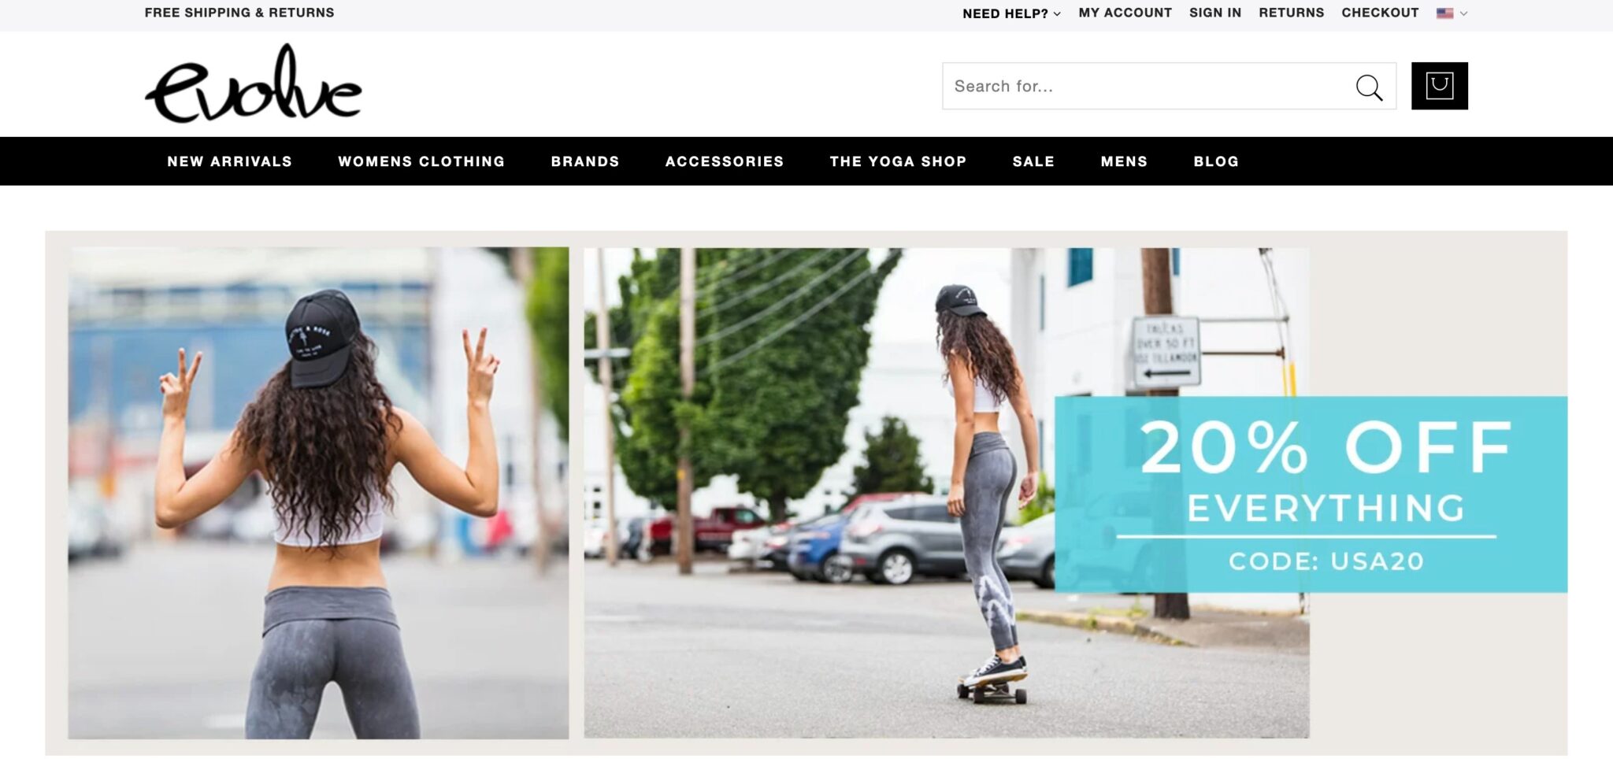Open country selector chevron beside flag
The image size is (1613, 759).
[x=1463, y=13]
